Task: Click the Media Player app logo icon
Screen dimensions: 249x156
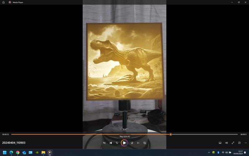Action: (x=10, y=2)
